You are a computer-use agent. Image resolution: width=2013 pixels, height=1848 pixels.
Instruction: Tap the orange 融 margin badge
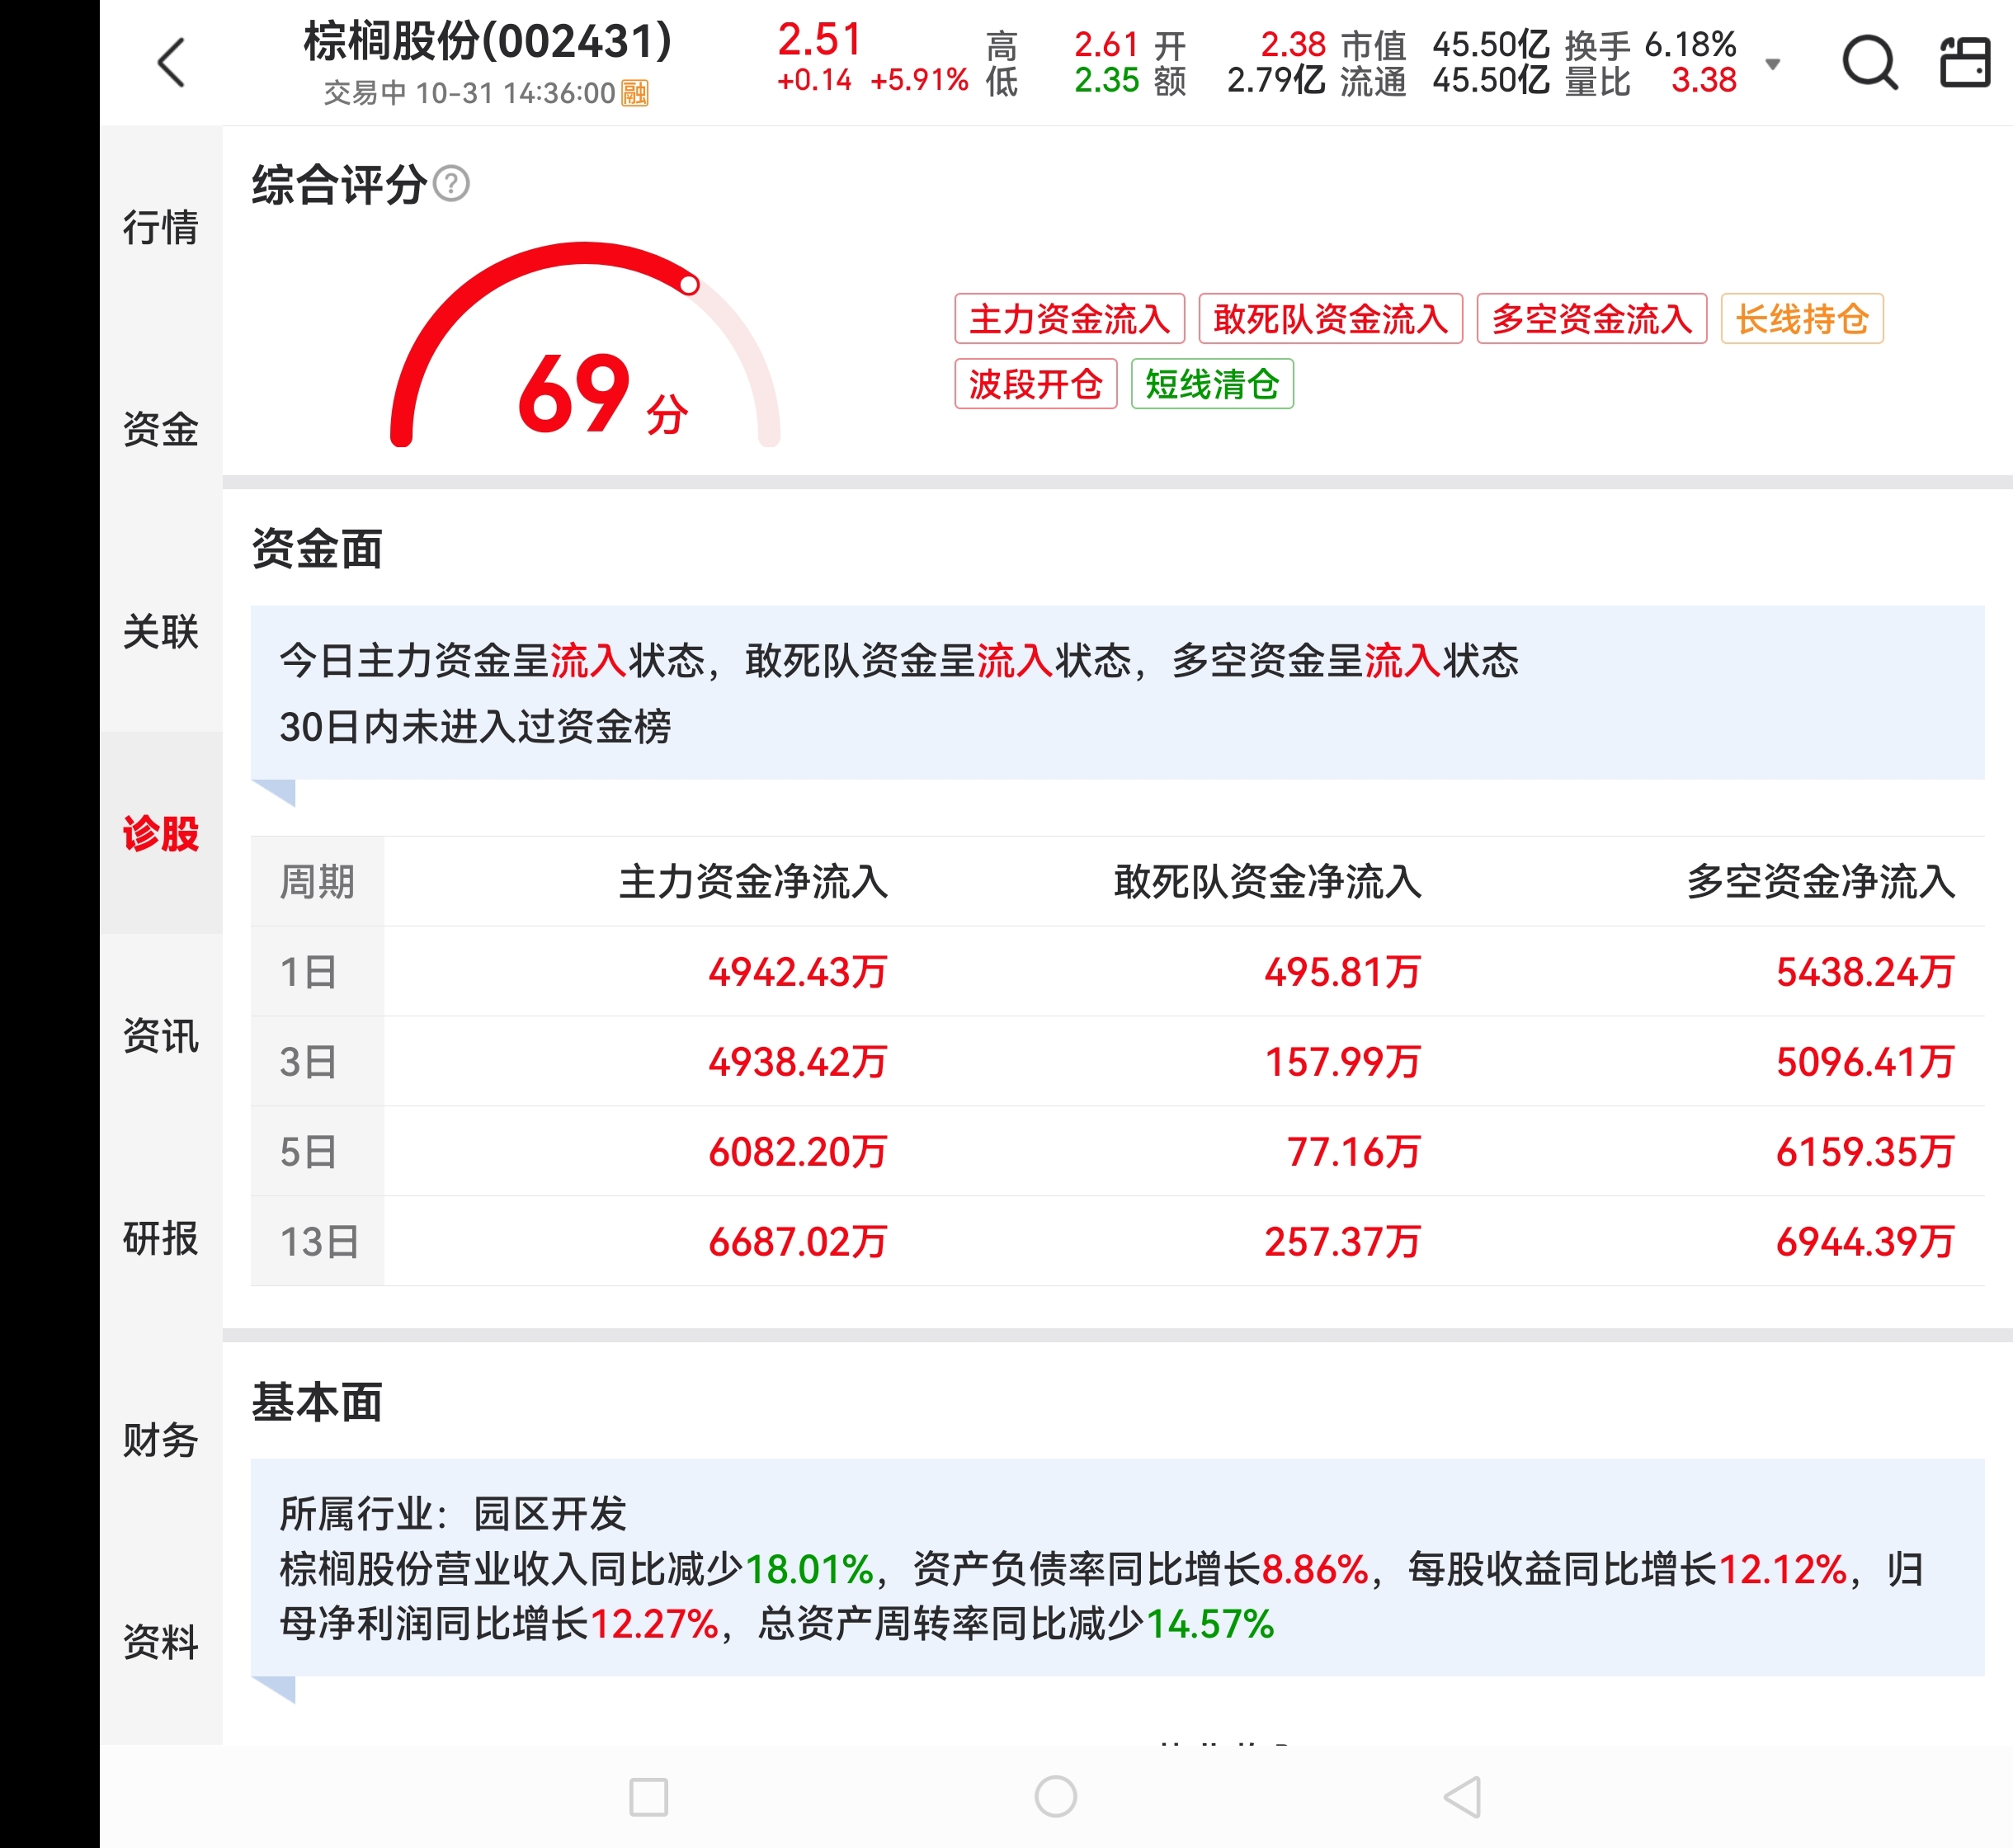(x=635, y=94)
